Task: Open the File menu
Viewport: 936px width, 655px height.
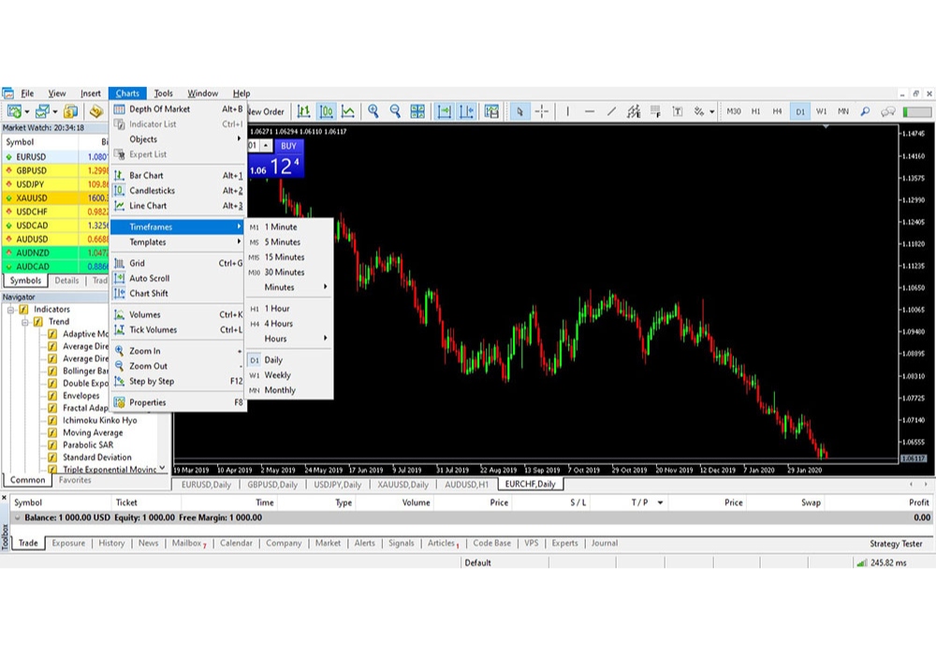Action: tap(27, 93)
